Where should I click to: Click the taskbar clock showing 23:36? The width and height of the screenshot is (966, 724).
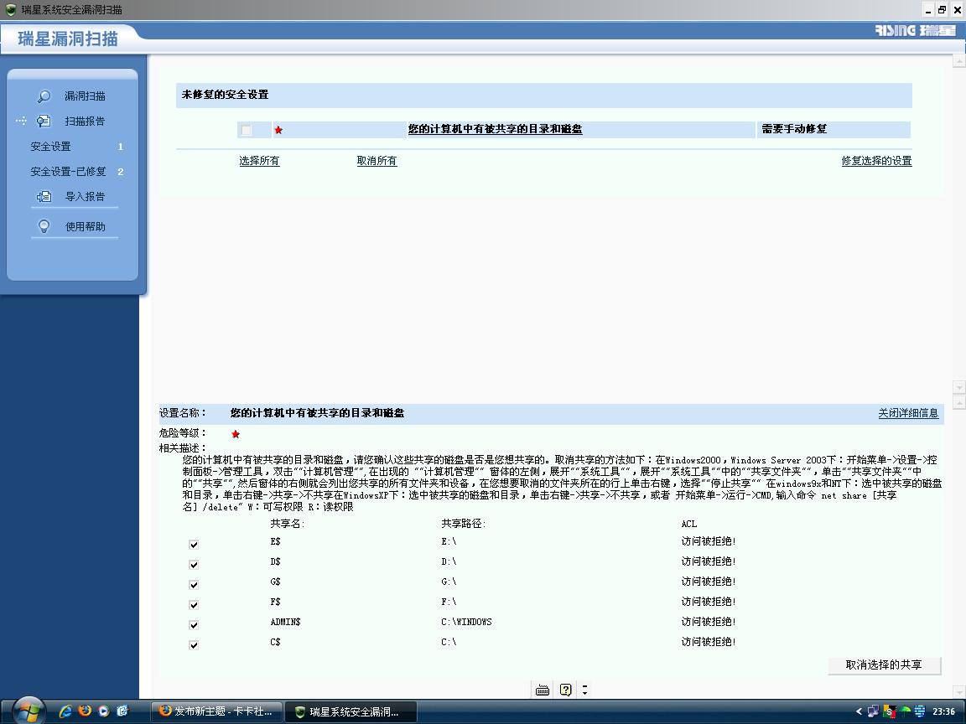[944, 711]
